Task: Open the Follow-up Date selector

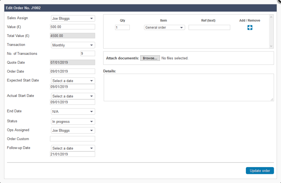Action: pos(72,148)
